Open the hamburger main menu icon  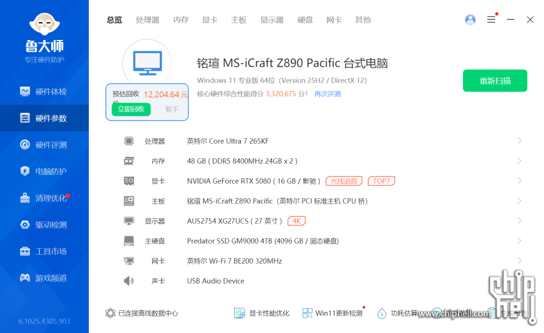coord(491,19)
